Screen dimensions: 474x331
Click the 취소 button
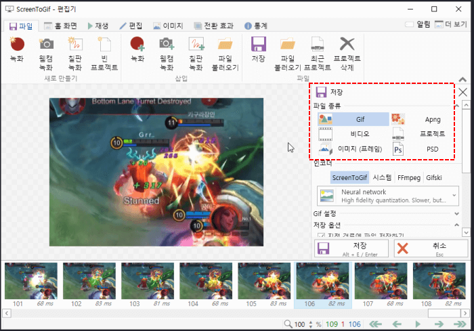[431, 248]
